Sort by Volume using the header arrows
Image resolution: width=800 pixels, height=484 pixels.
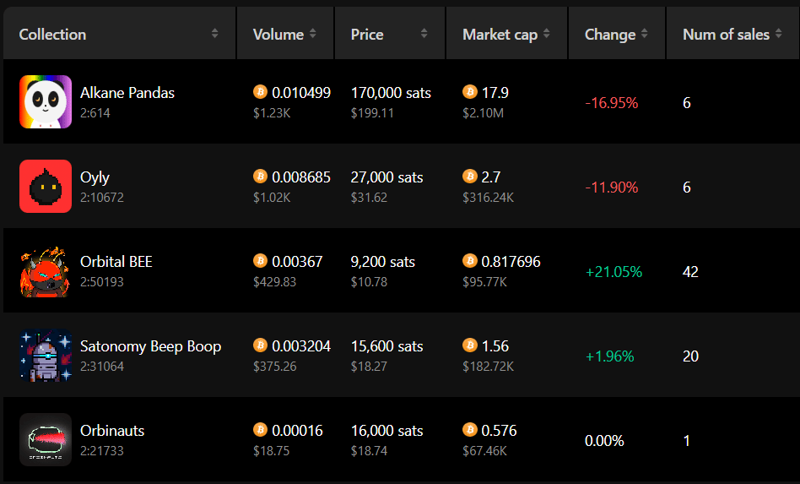coord(313,34)
